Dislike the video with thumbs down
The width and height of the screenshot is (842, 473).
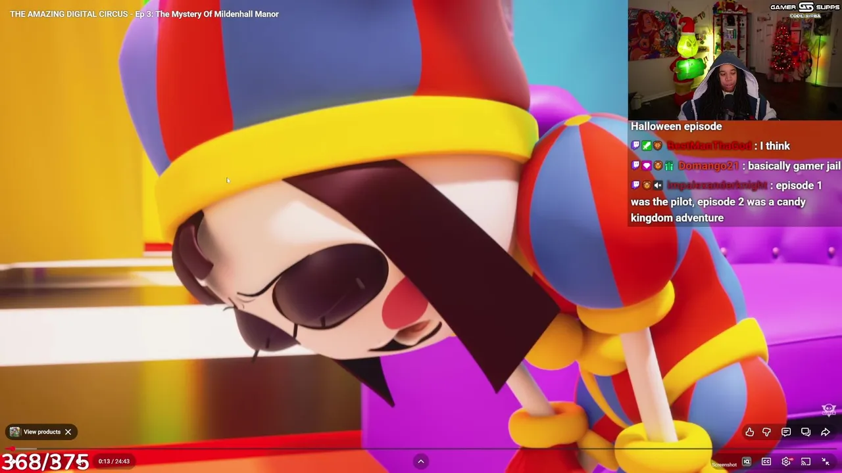pyautogui.click(x=766, y=432)
